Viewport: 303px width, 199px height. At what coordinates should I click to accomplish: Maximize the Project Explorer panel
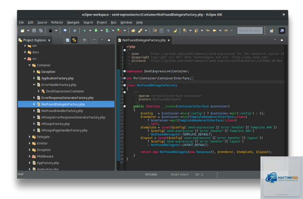[x=109, y=40]
